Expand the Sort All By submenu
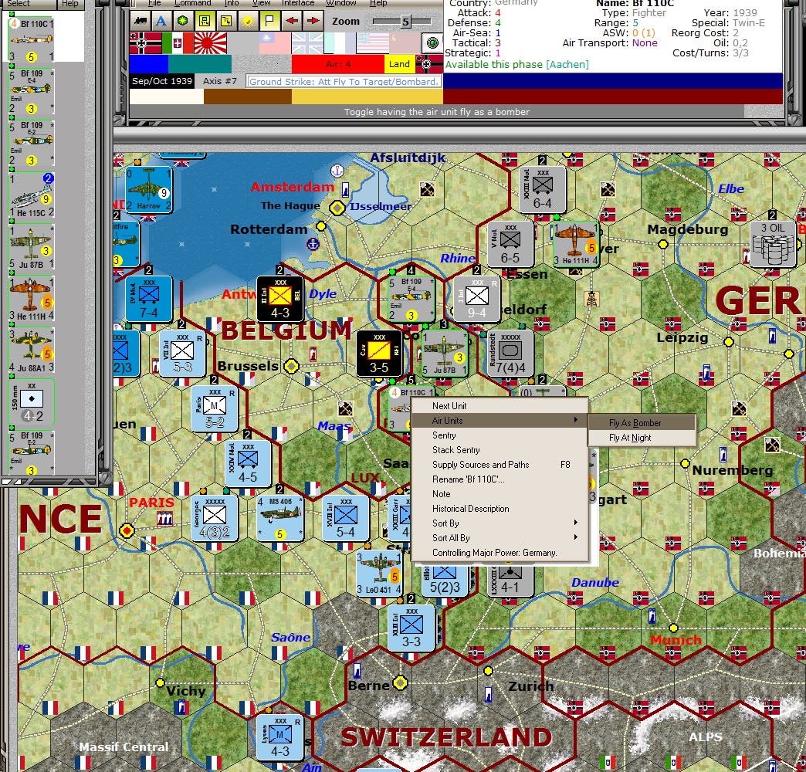The width and height of the screenshot is (806, 772). point(500,537)
